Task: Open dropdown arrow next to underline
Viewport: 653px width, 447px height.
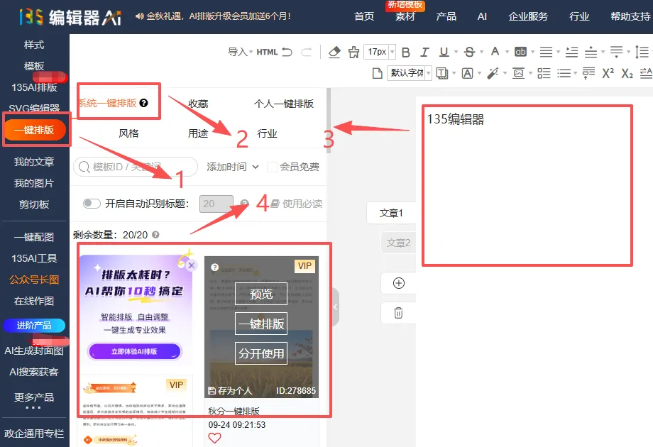Action: point(456,52)
